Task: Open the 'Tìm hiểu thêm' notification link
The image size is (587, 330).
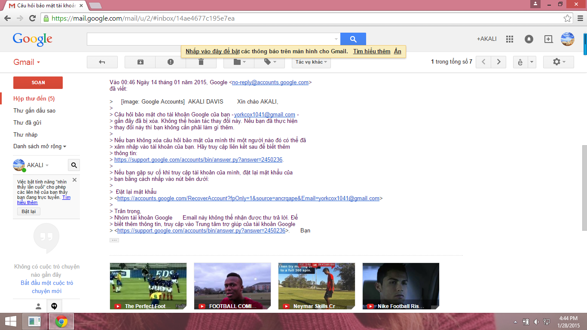Action: (x=371, y=51)
